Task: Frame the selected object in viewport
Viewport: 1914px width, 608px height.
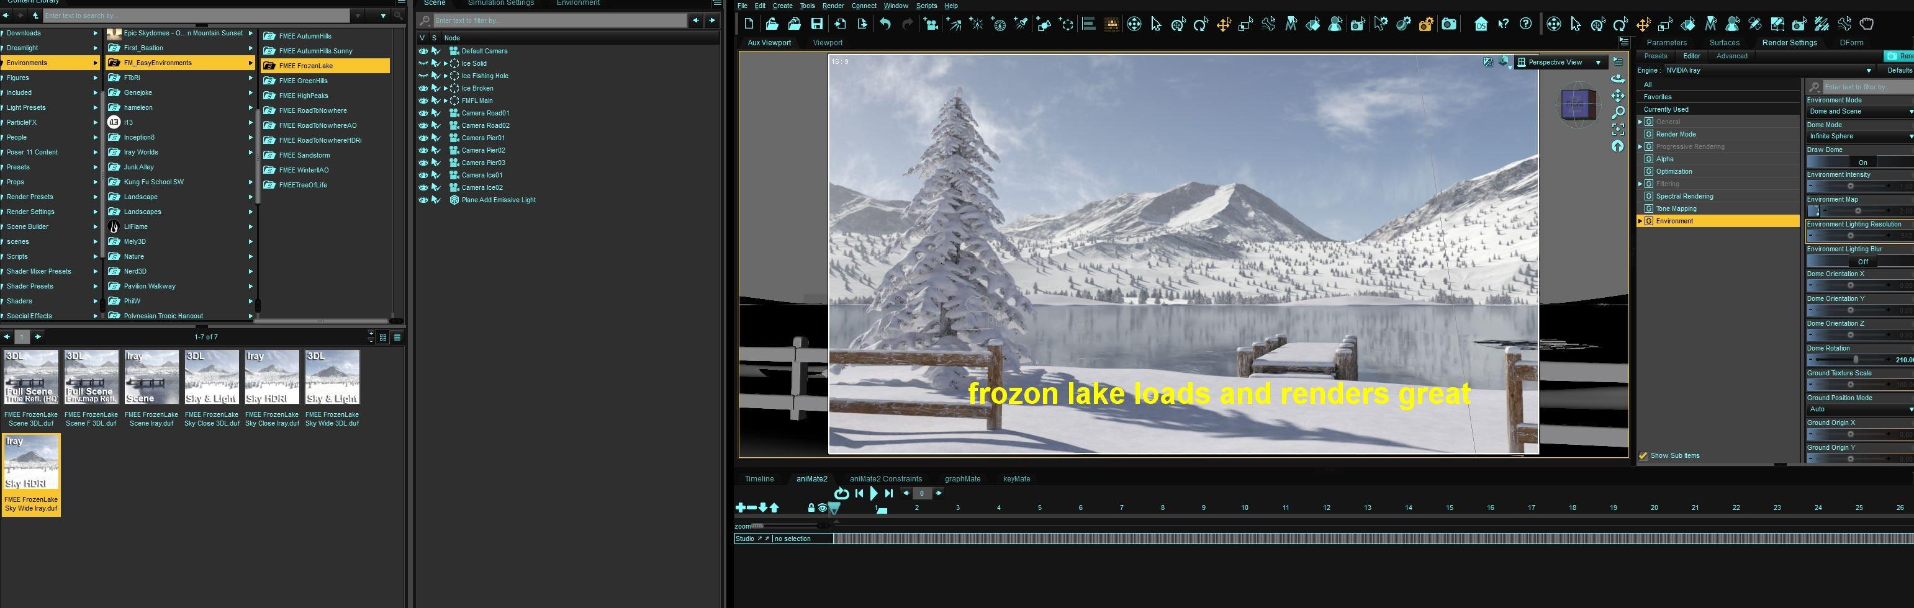Action: (1617, 129)
